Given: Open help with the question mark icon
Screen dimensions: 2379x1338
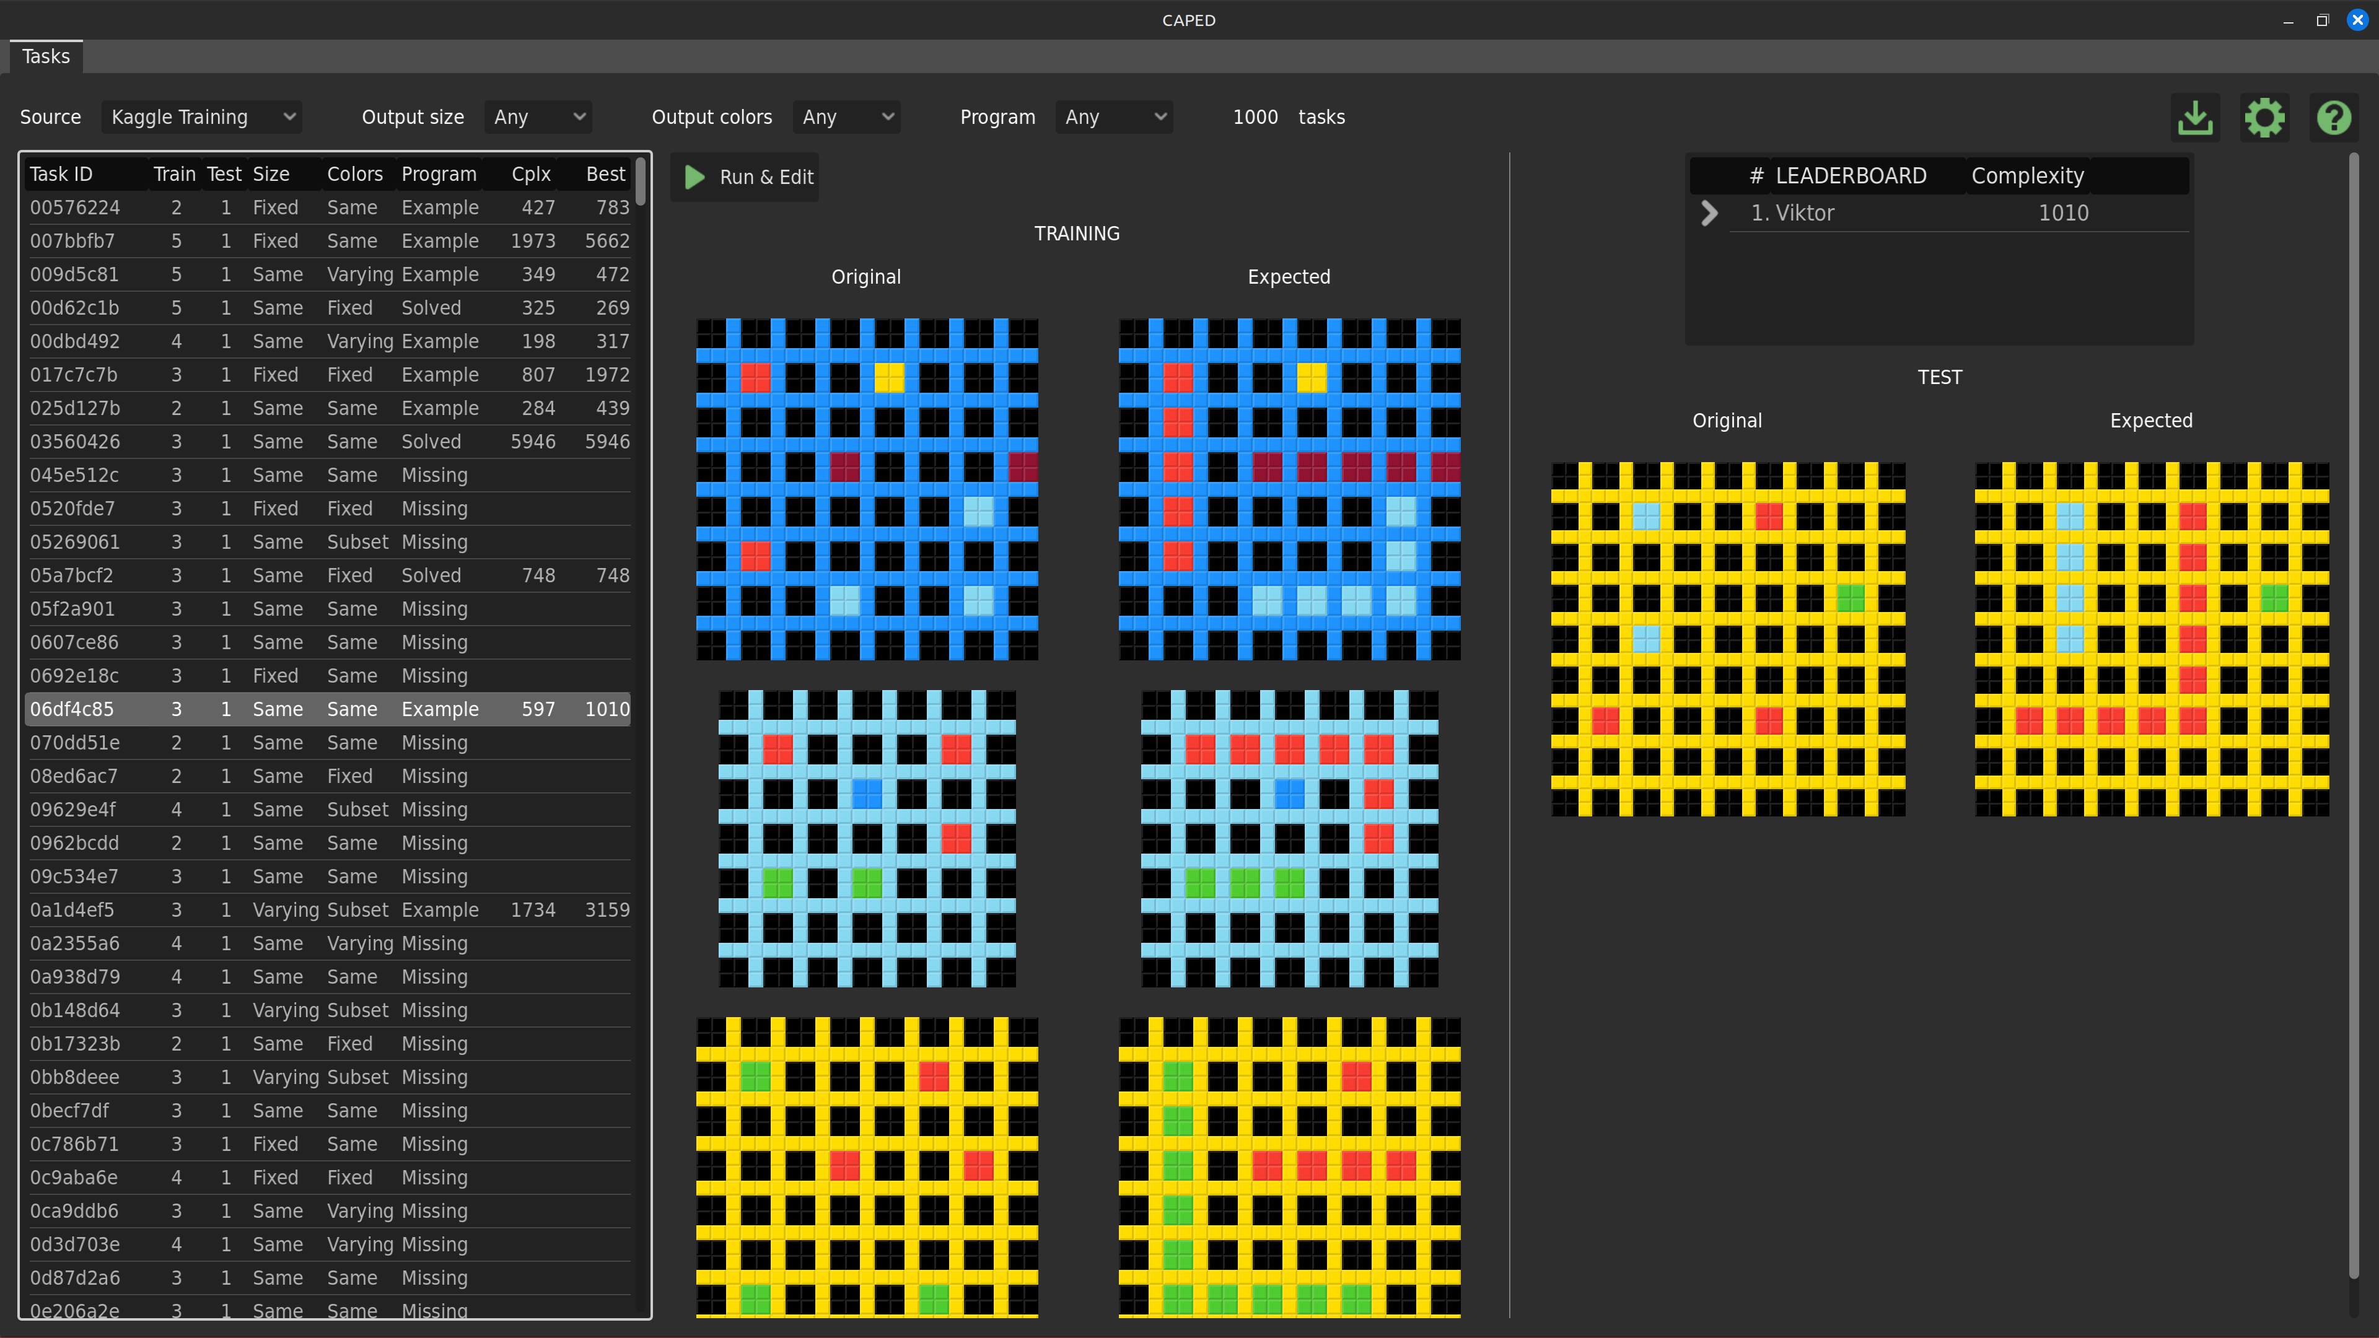Looking at the screenshot, I should point(2333,118).
